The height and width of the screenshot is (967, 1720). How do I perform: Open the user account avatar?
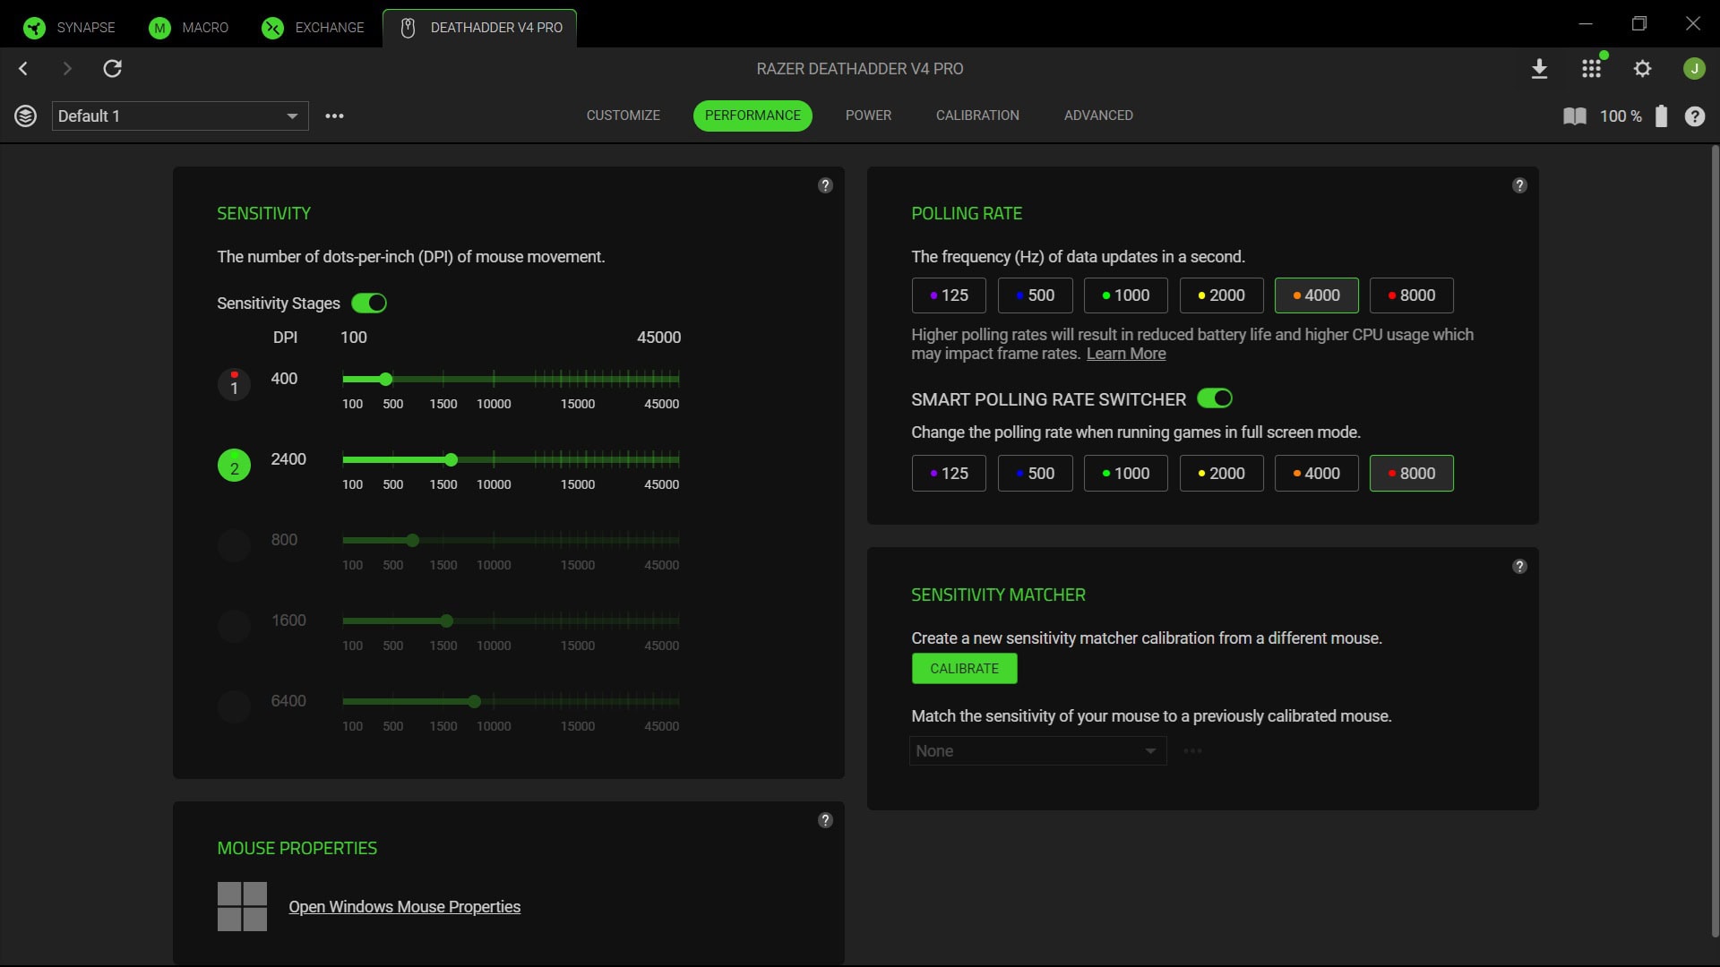point(1693,68)
